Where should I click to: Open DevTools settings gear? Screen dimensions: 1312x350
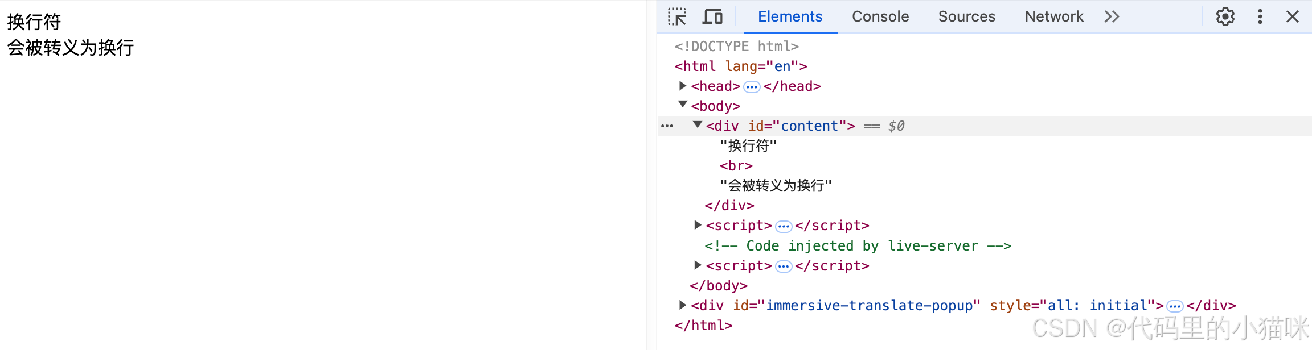click(x=1225, y=16)
